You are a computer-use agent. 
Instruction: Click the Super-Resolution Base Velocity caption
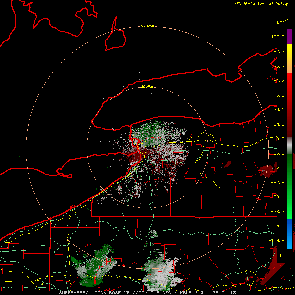point(147,293)
